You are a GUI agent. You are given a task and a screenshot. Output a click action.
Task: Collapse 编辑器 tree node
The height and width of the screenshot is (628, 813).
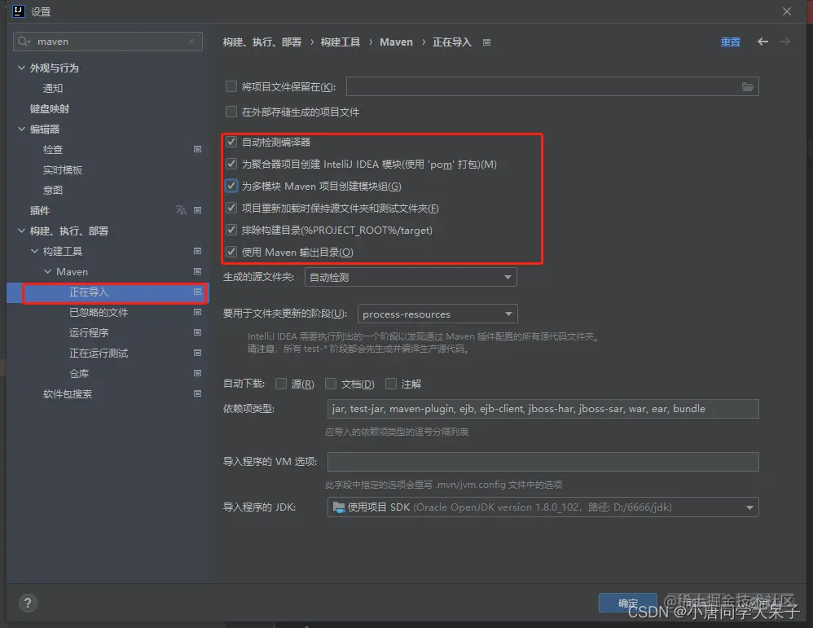pyautogui.click(x=21, y=130)
